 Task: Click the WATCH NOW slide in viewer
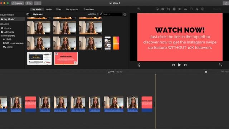[180, 37]
